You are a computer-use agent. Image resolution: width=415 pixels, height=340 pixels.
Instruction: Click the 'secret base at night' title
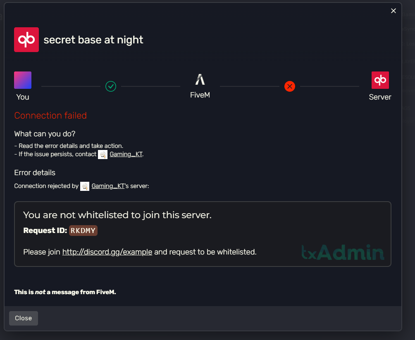tap(93, 40)
